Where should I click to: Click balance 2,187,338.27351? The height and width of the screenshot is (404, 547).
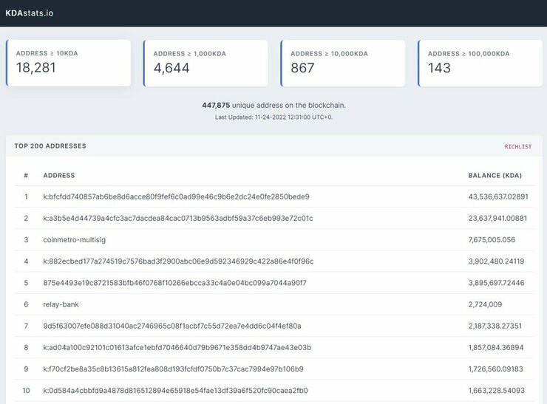pyautogui.click(x=495, y=326)
